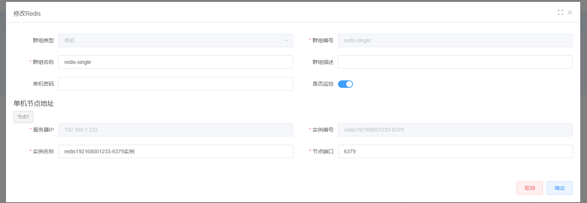Select the 节点1 tab

click(23, 117)
